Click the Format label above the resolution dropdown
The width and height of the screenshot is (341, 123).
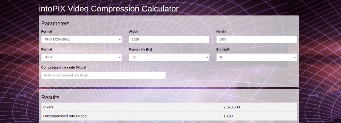(47, 32)
